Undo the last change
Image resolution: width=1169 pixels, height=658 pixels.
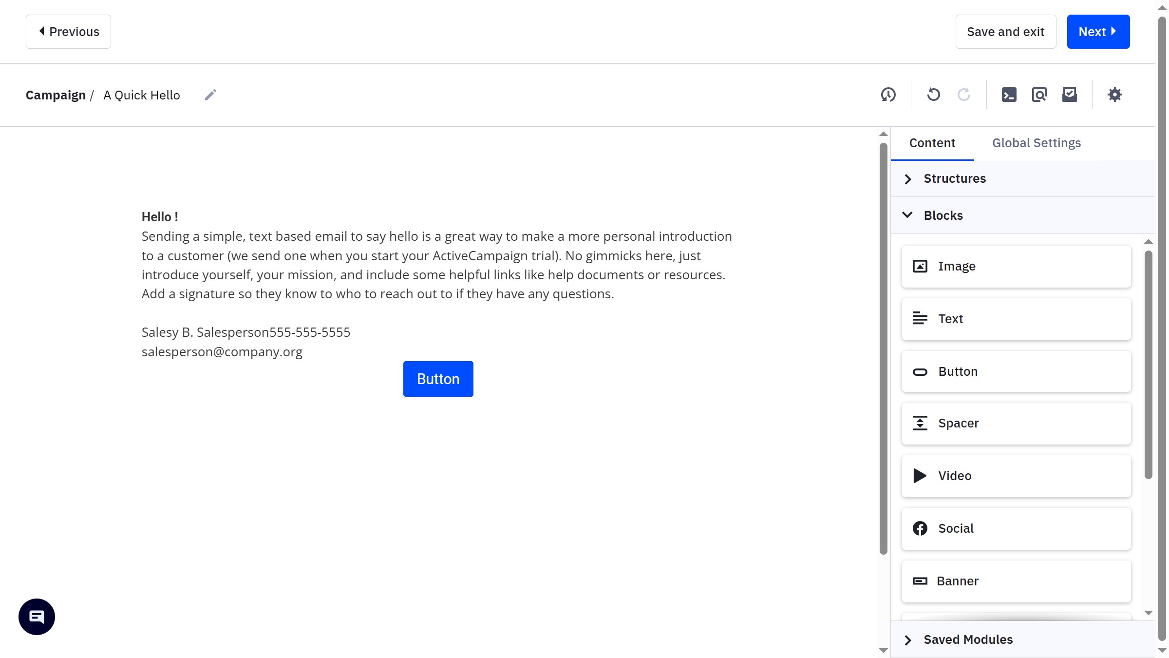pos(933,95)
